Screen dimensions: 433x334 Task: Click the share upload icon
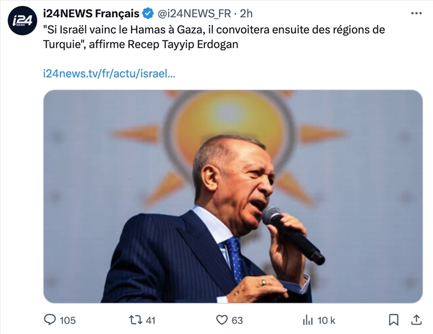tap(416, 319)
